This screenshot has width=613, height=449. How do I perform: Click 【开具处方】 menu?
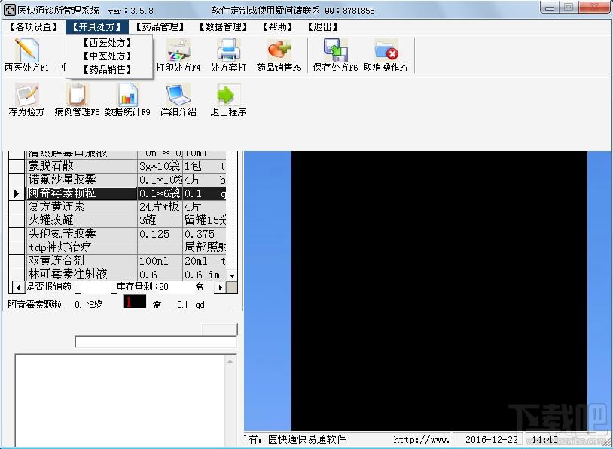96,27
